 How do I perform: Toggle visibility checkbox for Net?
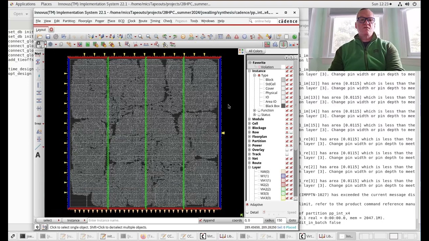click(x=287, y=159)
